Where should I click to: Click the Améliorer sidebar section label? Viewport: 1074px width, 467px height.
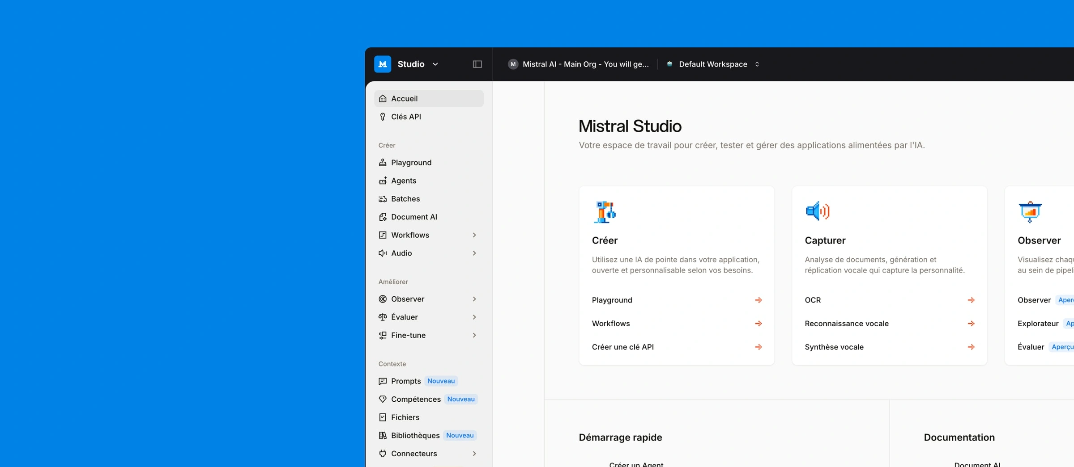tap(393, 282)
